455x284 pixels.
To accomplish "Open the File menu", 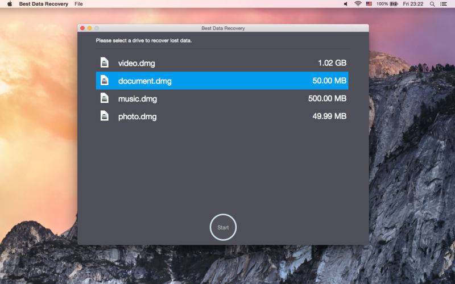I will [78, 4].
